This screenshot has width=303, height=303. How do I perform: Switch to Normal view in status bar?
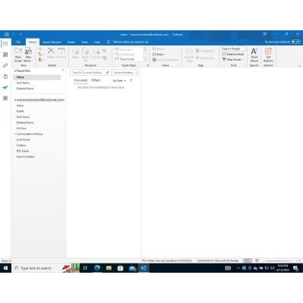coord(248,261)
